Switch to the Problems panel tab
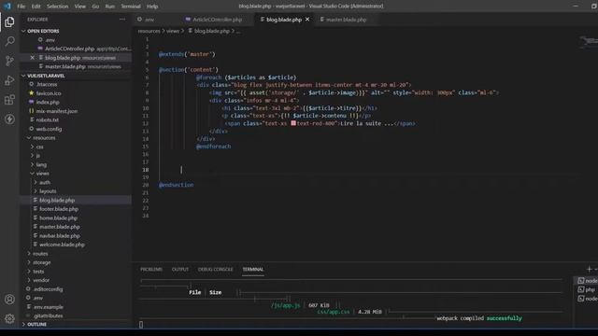Viewport: 598px width, 336px height. tap(151, 269)
